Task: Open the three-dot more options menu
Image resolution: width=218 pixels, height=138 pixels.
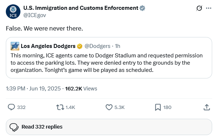Action: click(x=209, y=8)
